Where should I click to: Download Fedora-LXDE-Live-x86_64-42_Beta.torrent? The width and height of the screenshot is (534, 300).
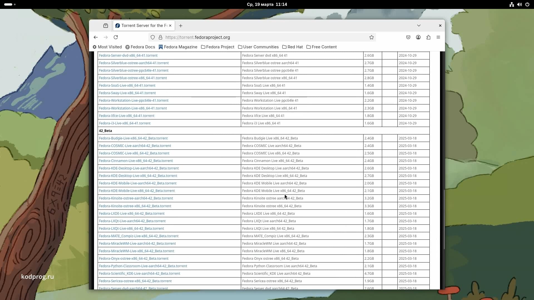(132, 214)
